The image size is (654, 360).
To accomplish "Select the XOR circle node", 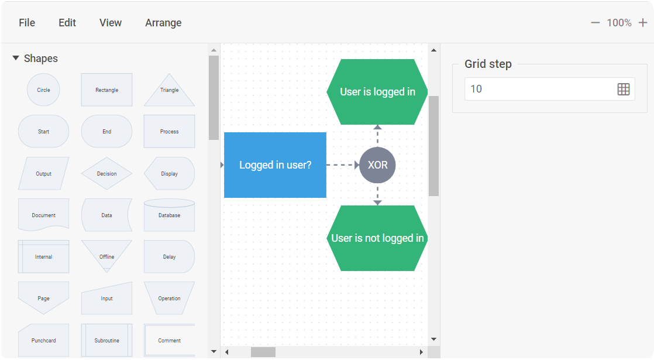I will (x=377, y=164).
